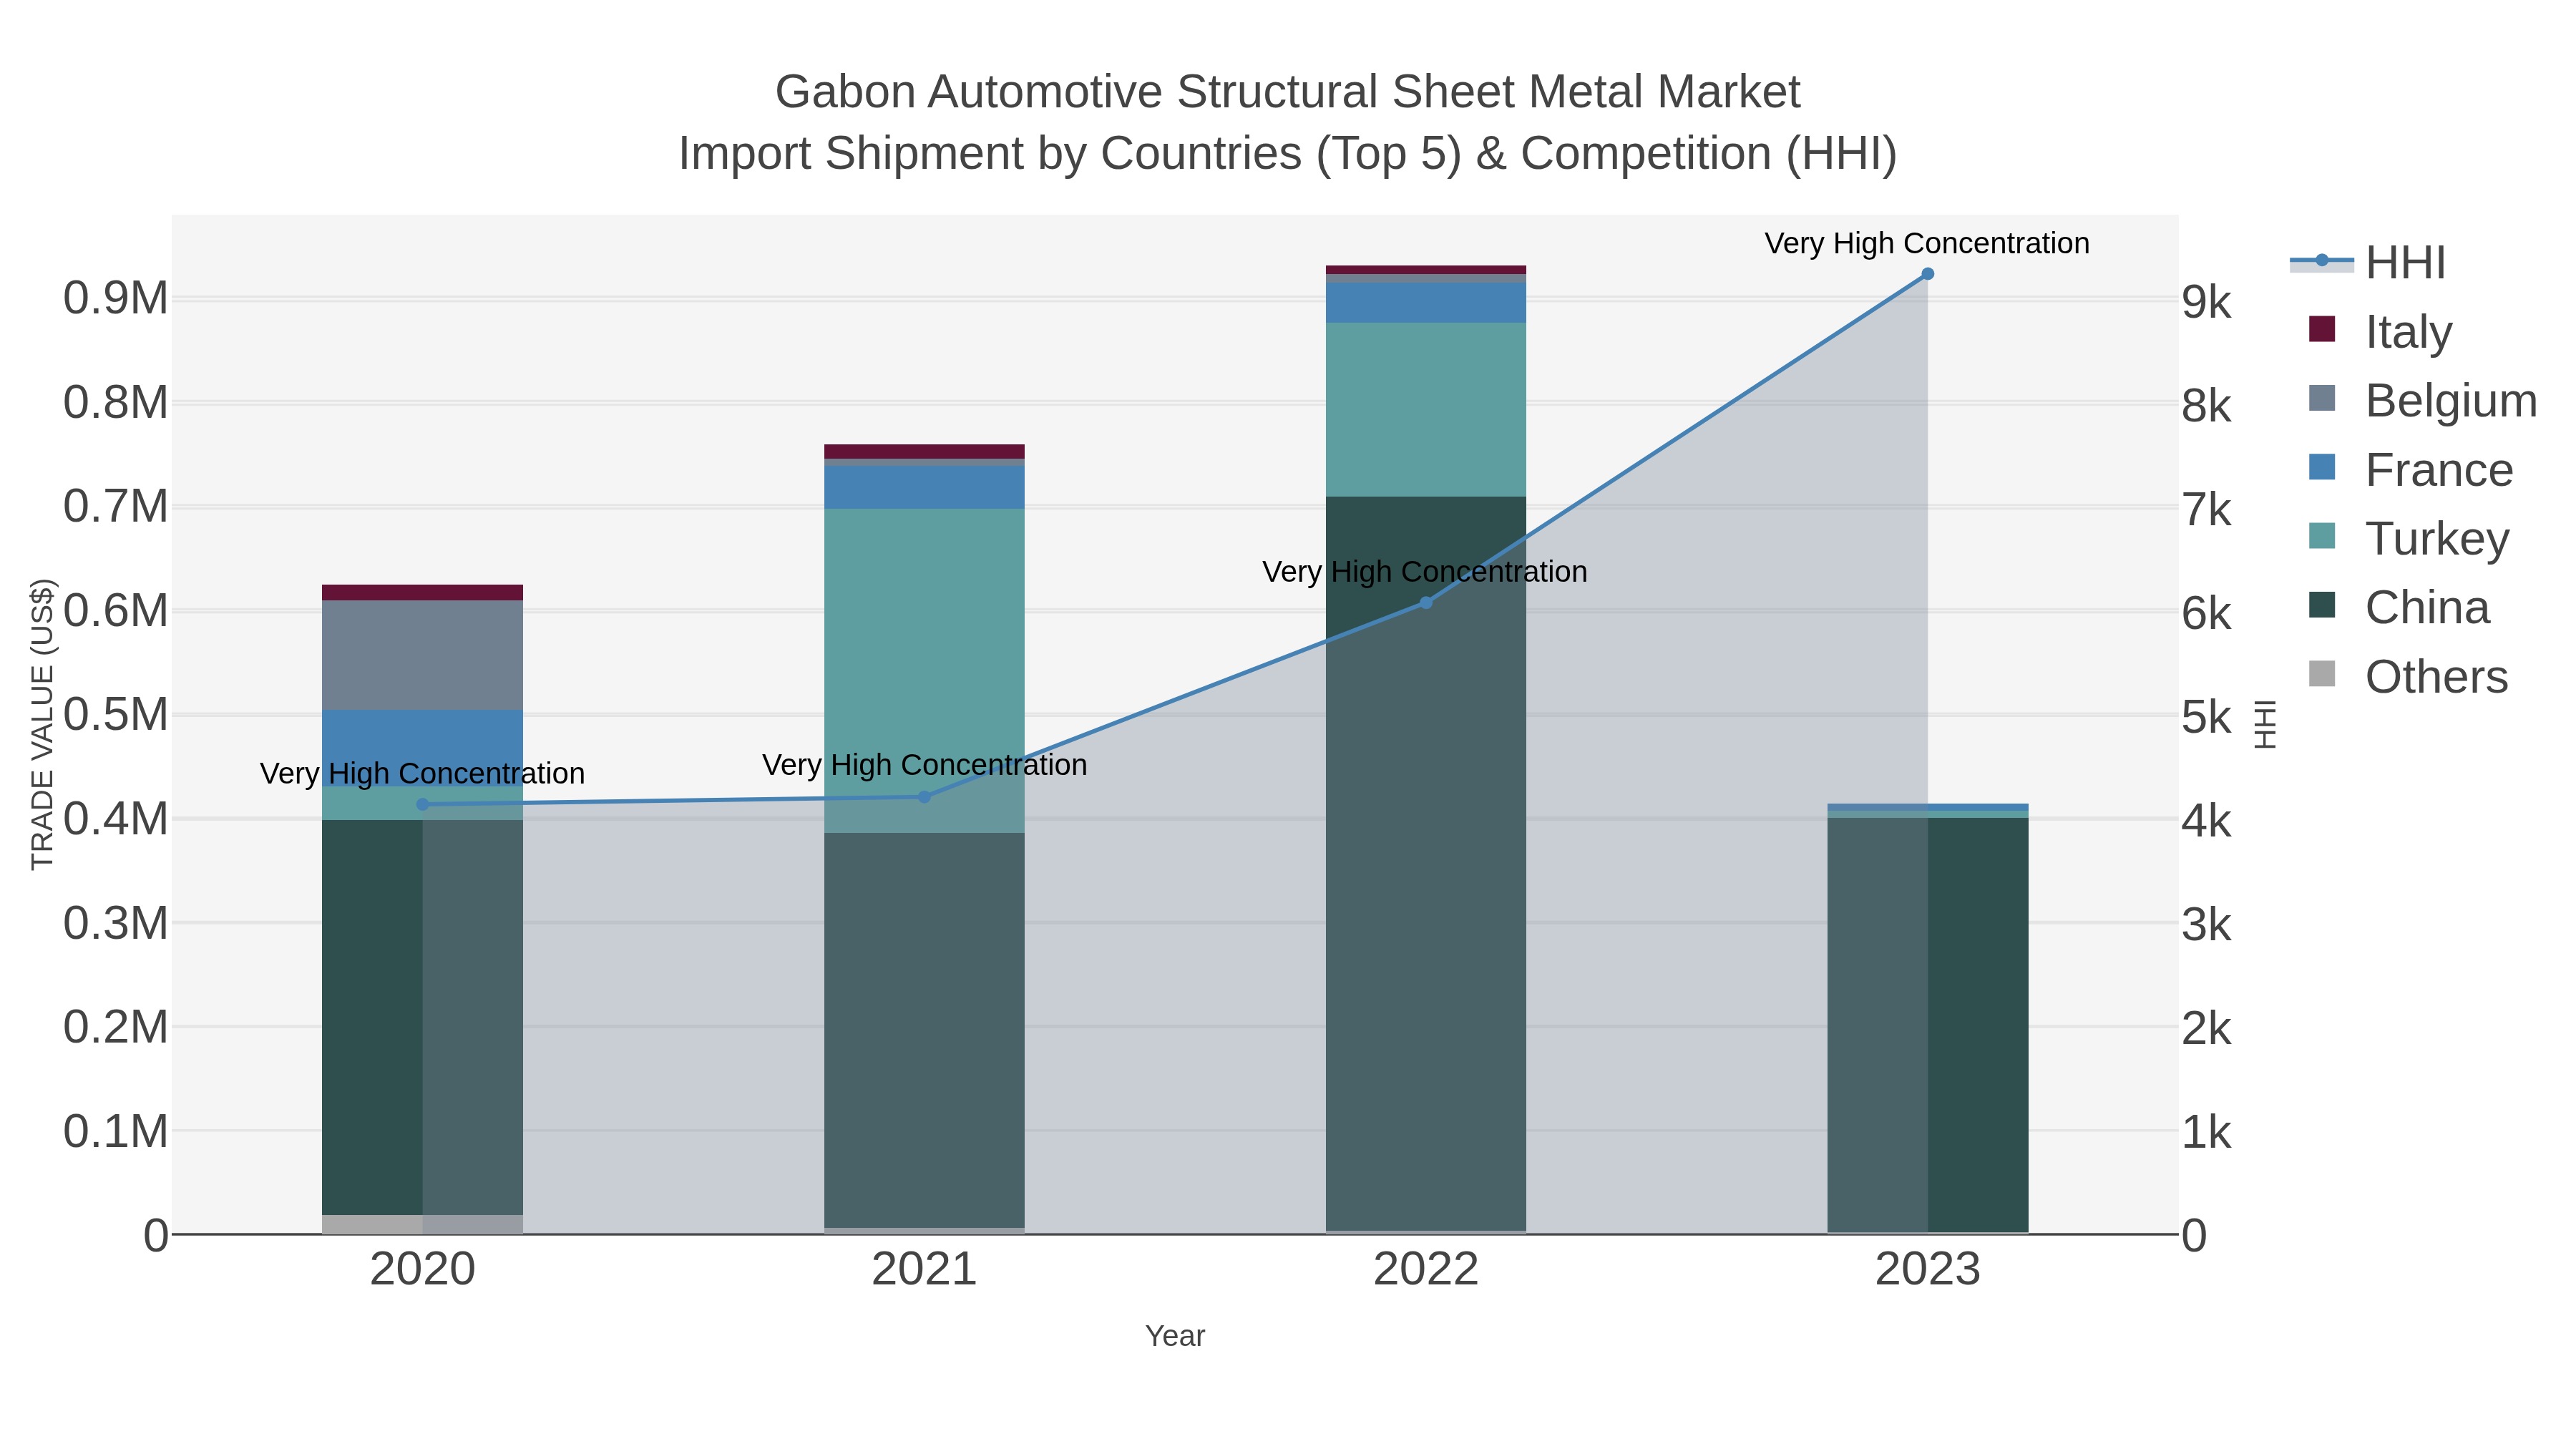
Task: Click the Very High Concentration label at 2021
Action: [x=924, y=765]
